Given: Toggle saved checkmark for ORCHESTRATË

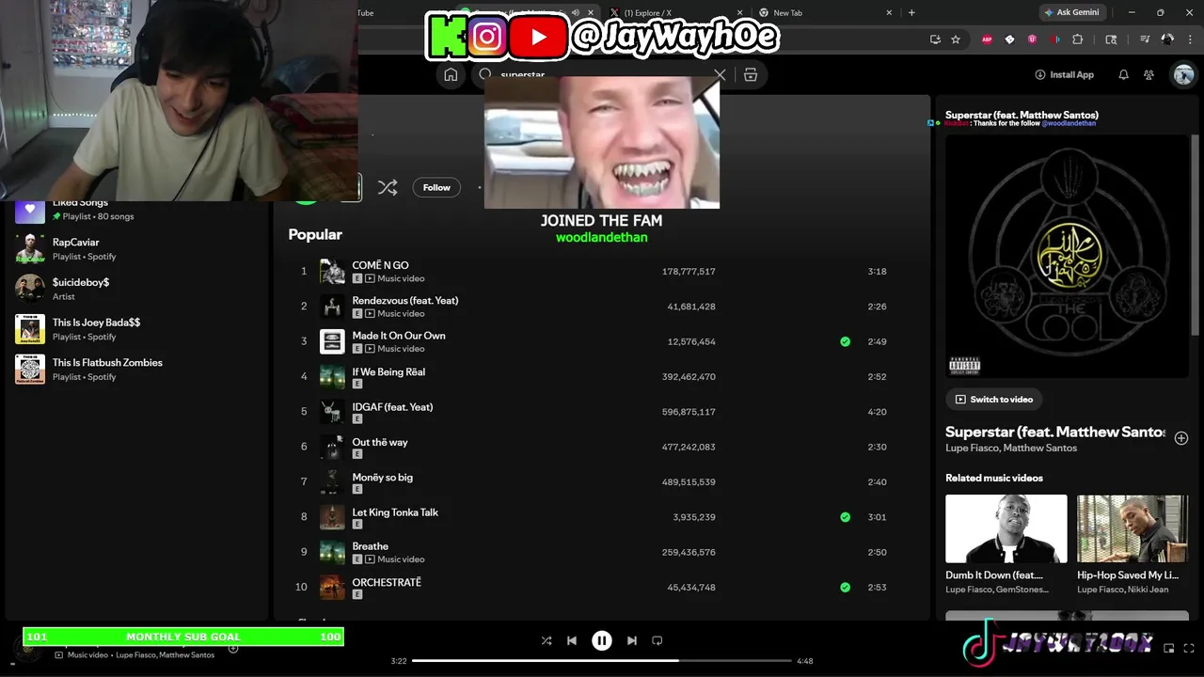Looking at the screenshot, I should [x=845, y=588].
